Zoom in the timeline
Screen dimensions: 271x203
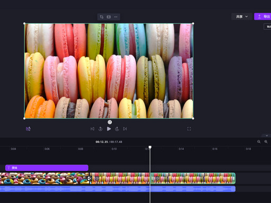coord(266,142)
